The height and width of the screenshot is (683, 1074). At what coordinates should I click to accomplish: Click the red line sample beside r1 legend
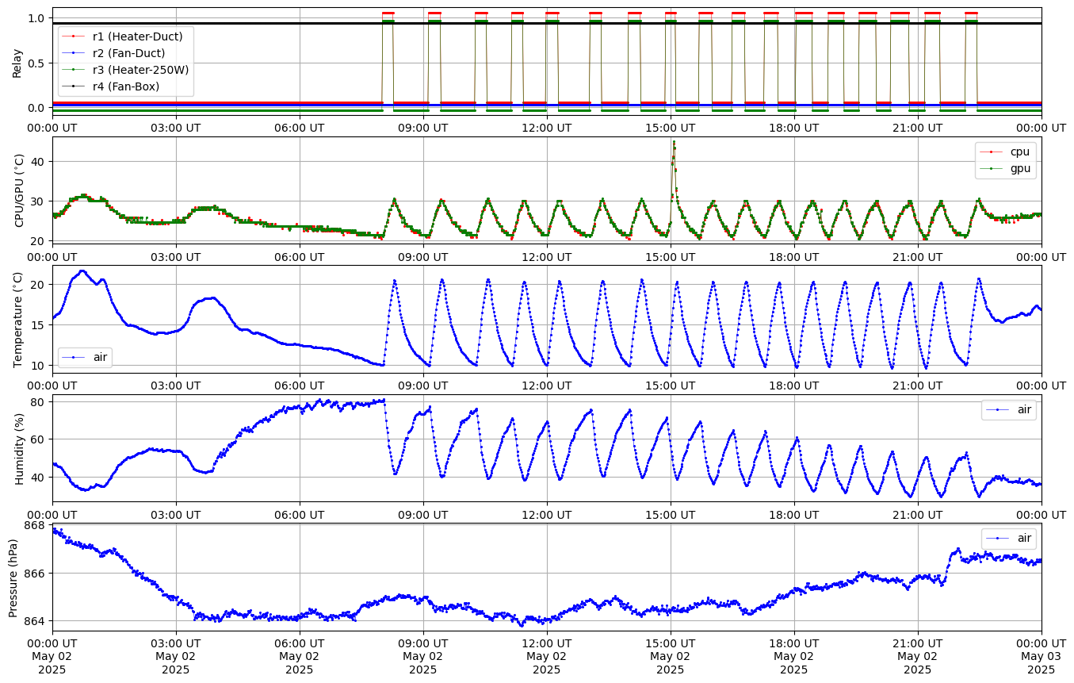[74, 36]
